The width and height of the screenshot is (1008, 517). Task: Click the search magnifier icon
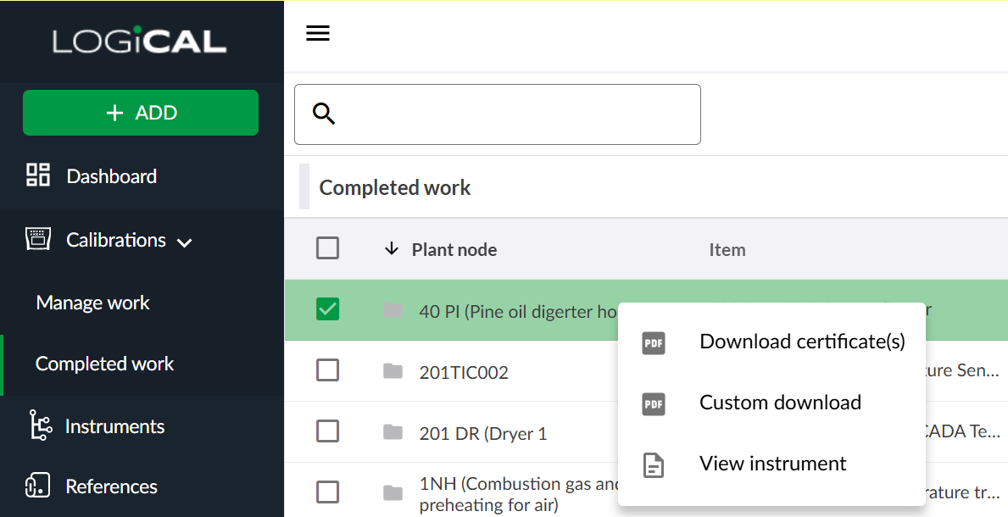[324, 114]
